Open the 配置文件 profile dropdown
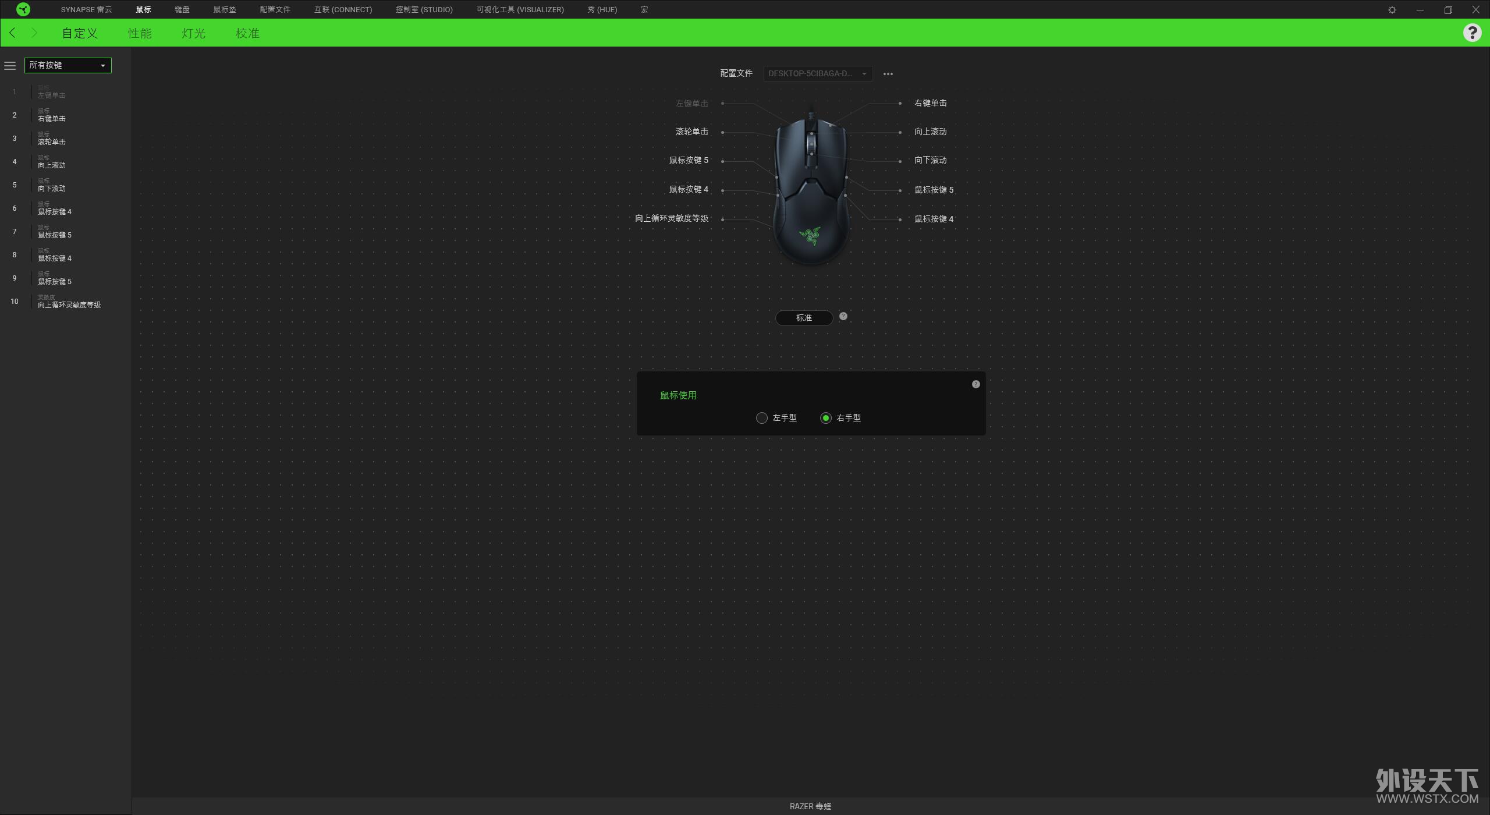 (x=818, y=73)
